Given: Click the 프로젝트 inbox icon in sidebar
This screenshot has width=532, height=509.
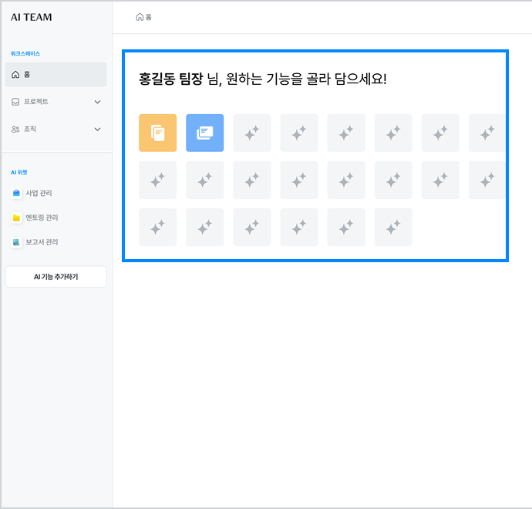Looking at the screenshot, I should (15, 102).
